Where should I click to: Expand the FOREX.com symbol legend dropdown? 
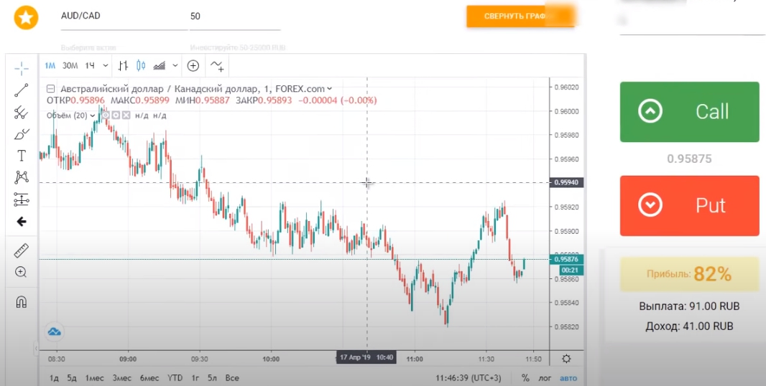click(x=329, y=89)
